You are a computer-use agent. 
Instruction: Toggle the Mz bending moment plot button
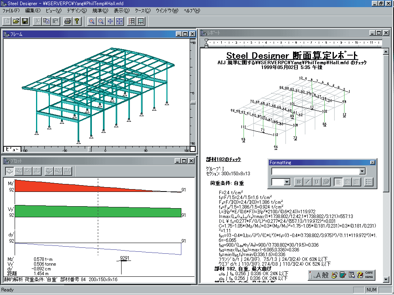[x=10, y=171]
